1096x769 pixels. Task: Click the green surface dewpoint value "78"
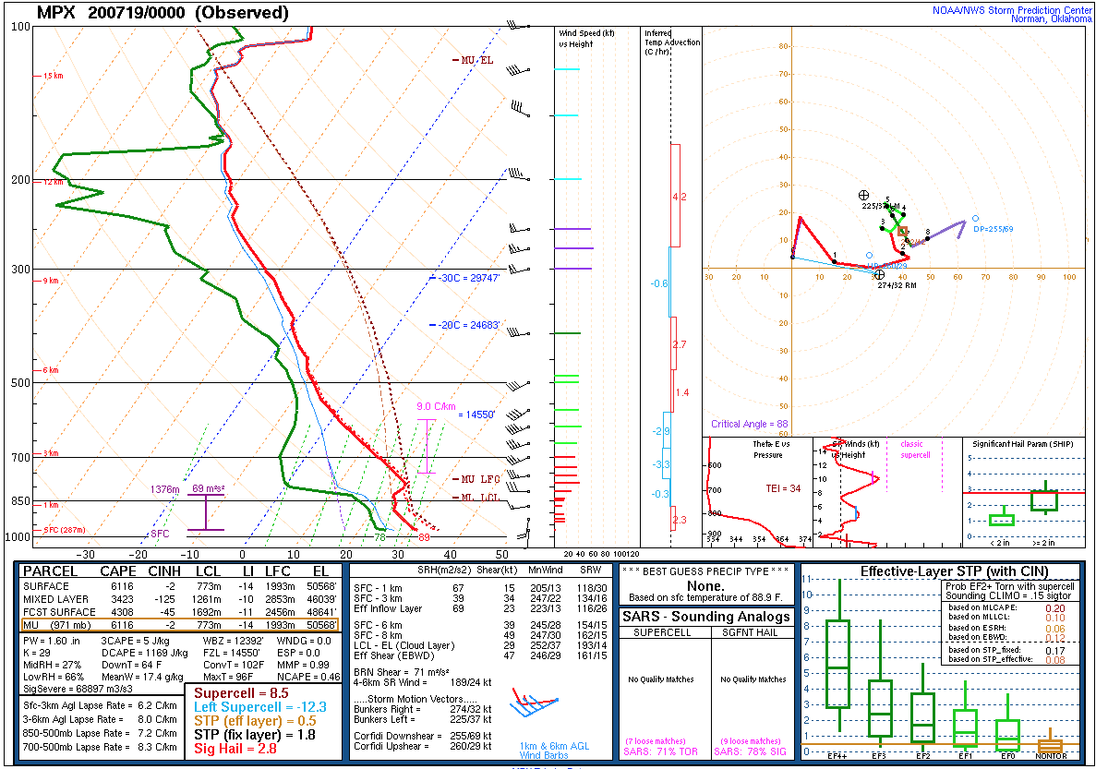(x=379, y=537)
